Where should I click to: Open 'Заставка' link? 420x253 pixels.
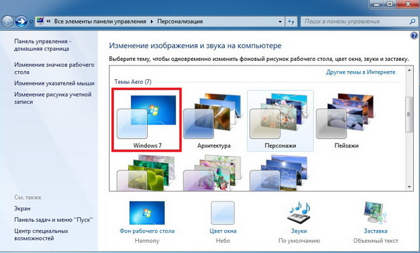click(375, 231)
